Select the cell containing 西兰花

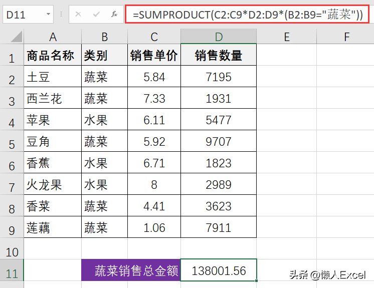pyautogui.click(x=53, y=98)
